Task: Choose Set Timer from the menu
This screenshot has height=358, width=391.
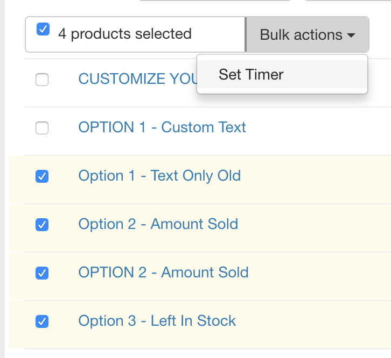Action: (x=251, y=74)
